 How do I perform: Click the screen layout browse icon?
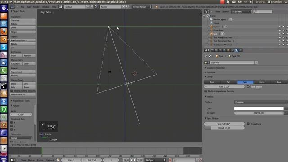[x=61, y=7]
